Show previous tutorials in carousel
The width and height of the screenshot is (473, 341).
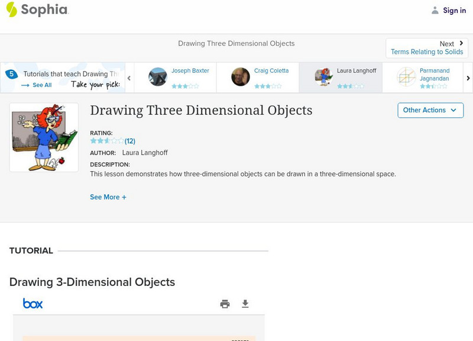pyautogui.click(x=129, y=78)
